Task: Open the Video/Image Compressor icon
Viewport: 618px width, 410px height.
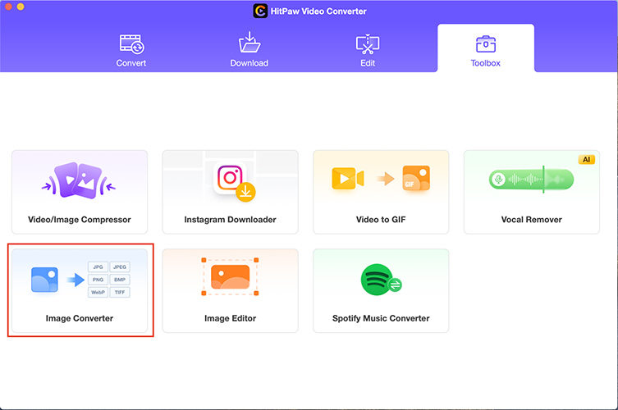Action: click(x=79, y=180)
